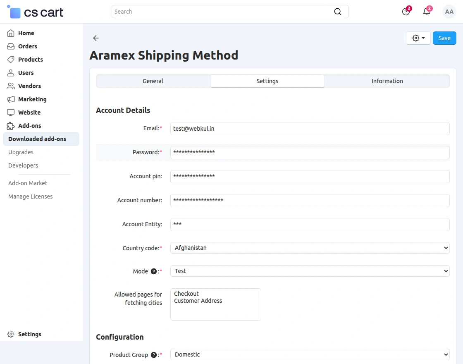
Task: Click the Account pin input field
Action: pyautogui.click(x=310, y=176)
